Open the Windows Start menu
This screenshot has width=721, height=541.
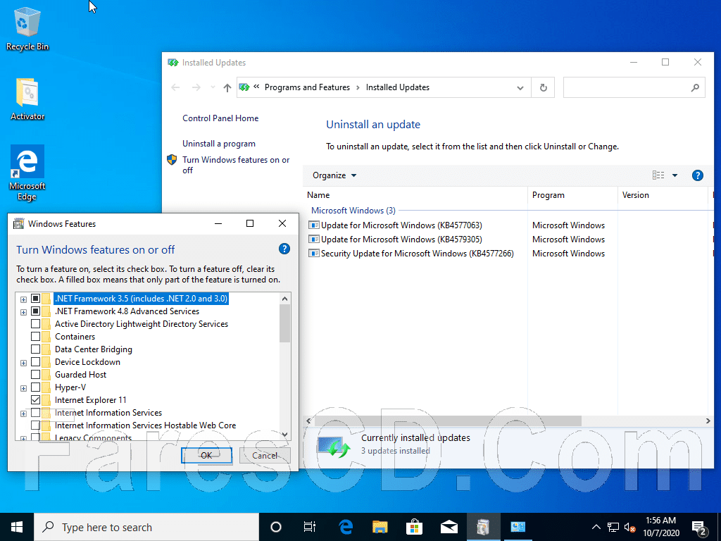pyautogui.click(x=17, y=527)
